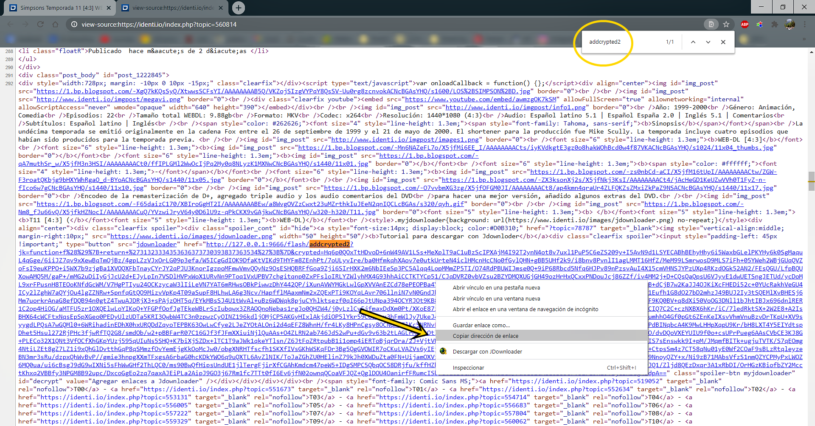The width and height of the screenshot is (815, 426).
Task: Open the 11x04_thumbs.jpg link
Action: 536,148
